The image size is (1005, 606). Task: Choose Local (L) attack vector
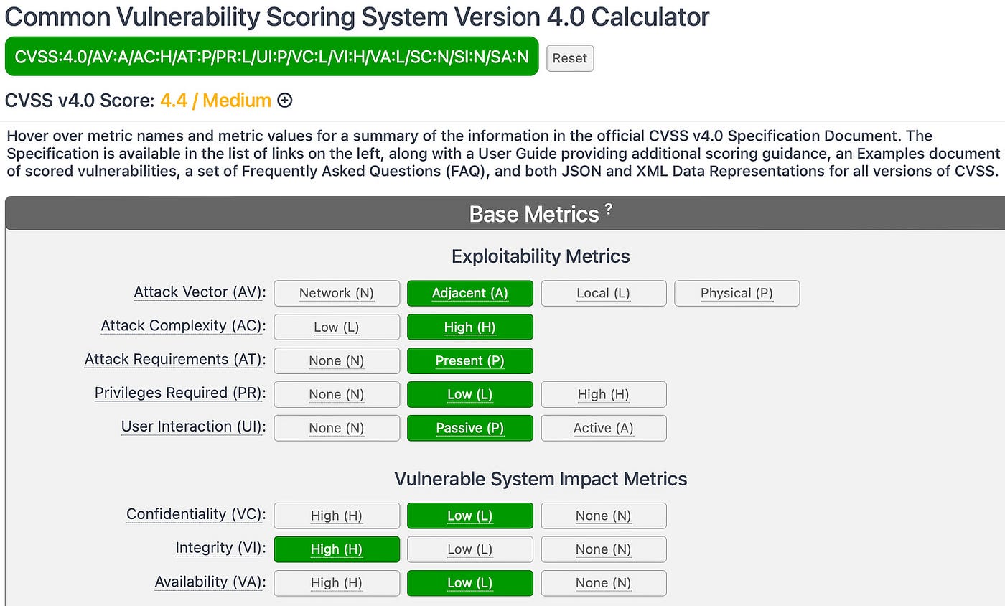coord(604,293)
